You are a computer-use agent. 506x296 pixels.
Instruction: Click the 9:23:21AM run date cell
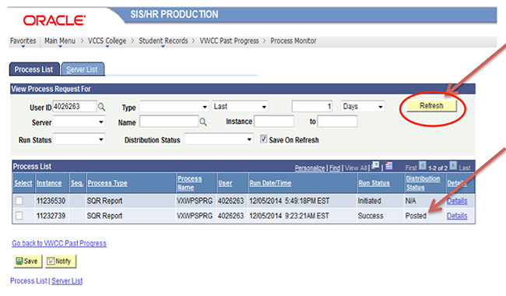[289, 216]
